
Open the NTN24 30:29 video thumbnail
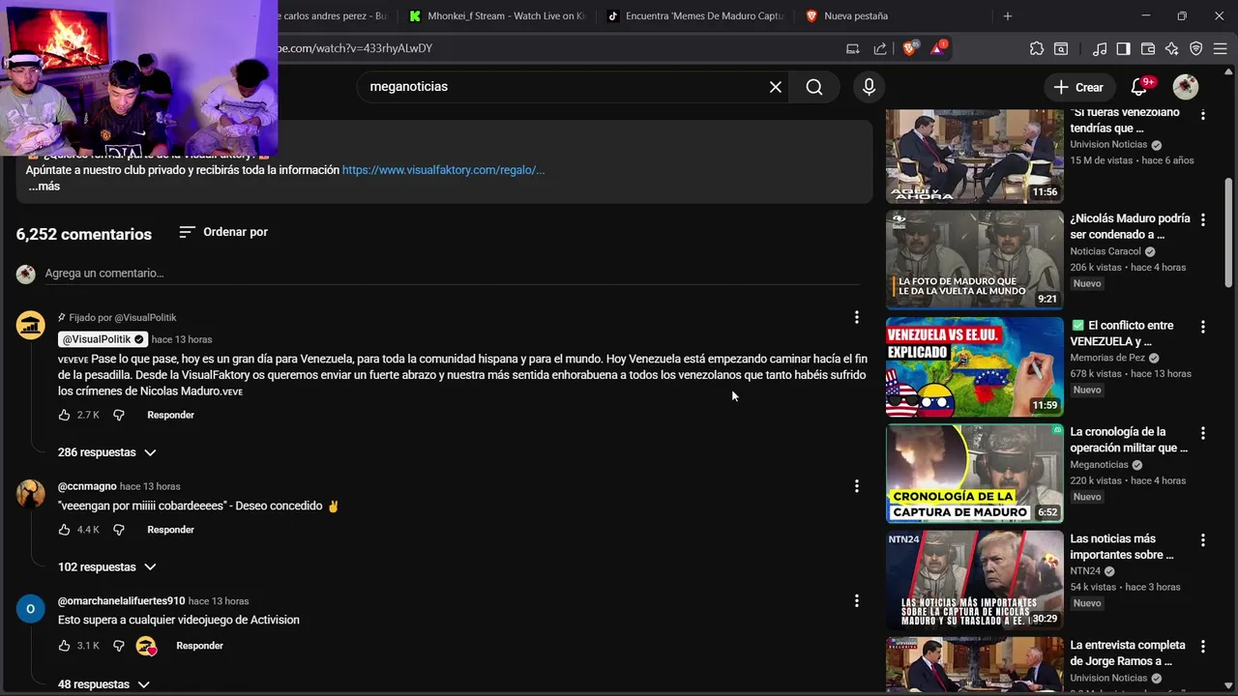coord(975,580)
